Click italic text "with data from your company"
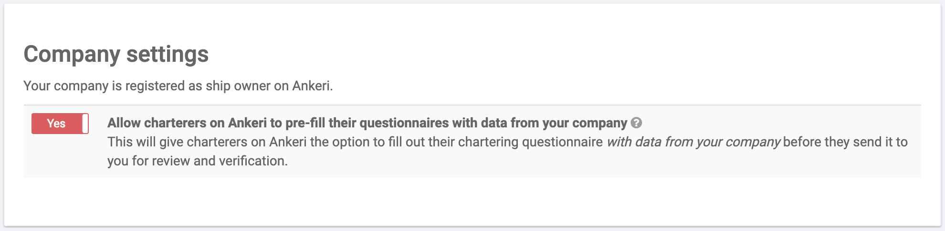 693,142
